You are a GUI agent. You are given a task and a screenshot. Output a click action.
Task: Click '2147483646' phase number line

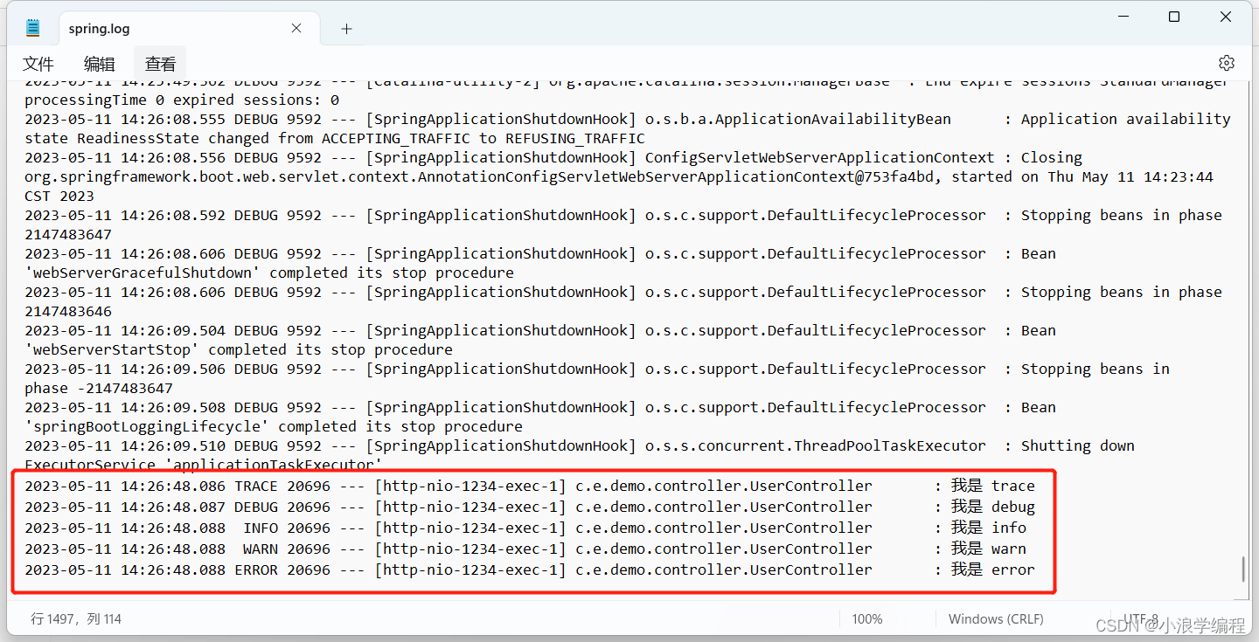pyautogui.click(x=68, y=311)
